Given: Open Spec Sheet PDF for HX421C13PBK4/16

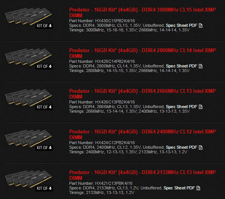Looking at the screenshot, I should coord(179,188).
